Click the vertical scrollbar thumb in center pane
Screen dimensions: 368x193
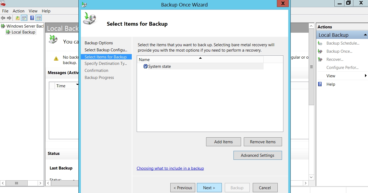(x=311, y=67)
